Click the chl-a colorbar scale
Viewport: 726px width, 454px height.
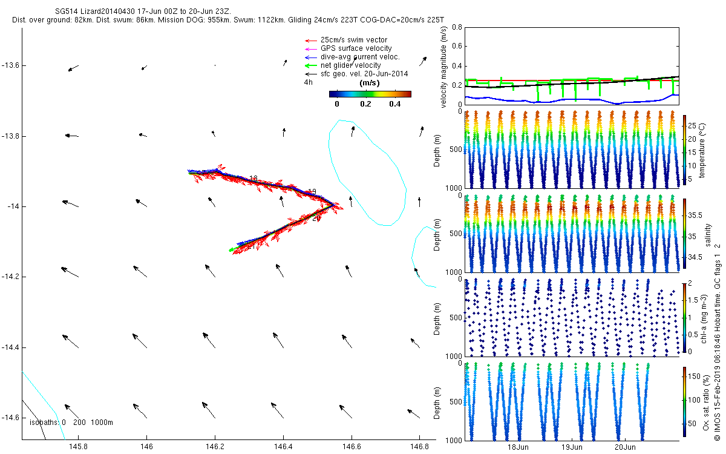(x=685, y=317)
